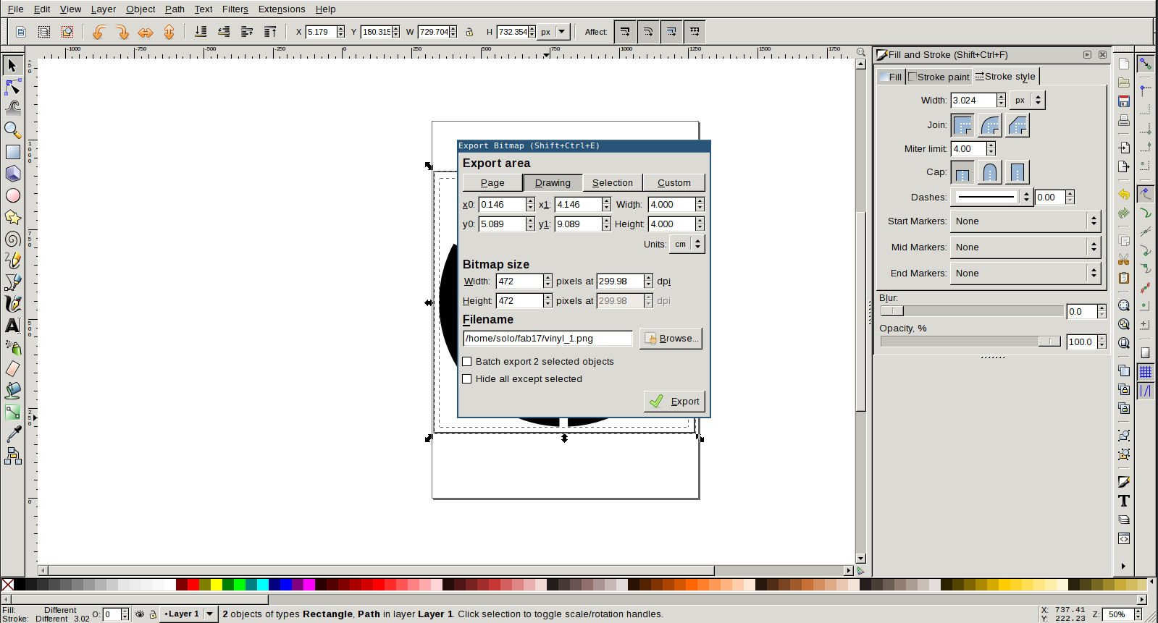Set export area to Drawing
1158x623 pixels.
point(553,183)
